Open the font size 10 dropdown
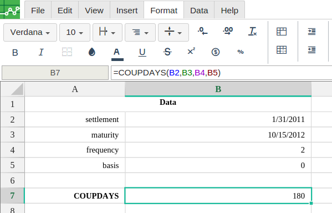The width and height of the screenshot is (332, 213). pos(75,32)
